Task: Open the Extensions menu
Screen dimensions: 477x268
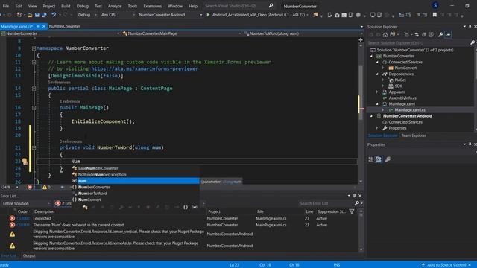Action: [152, 6]
